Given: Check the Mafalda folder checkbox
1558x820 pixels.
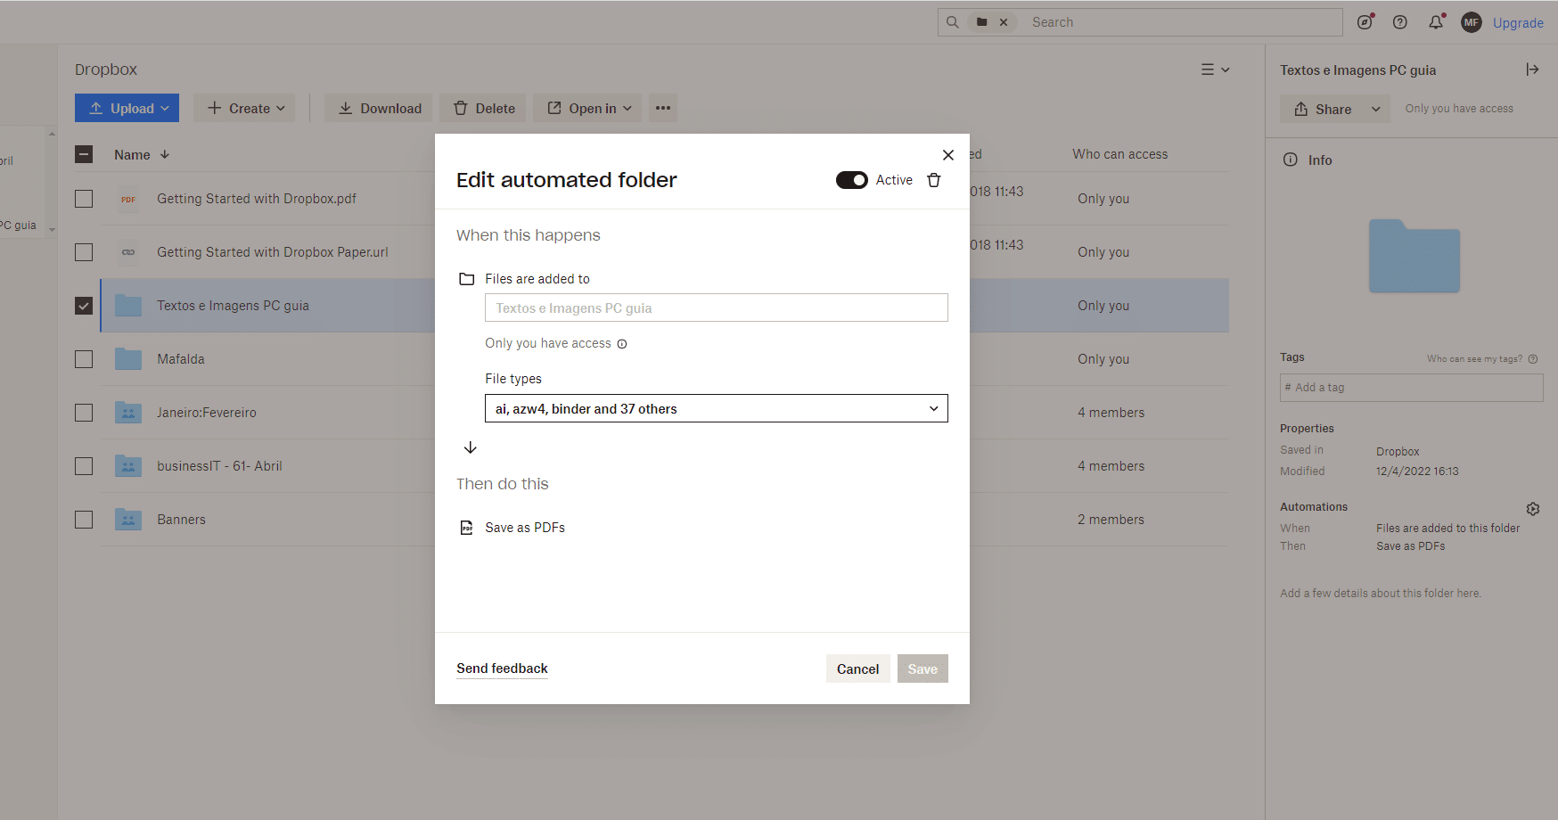Looking at the screenshot, I should click(84, 359).
